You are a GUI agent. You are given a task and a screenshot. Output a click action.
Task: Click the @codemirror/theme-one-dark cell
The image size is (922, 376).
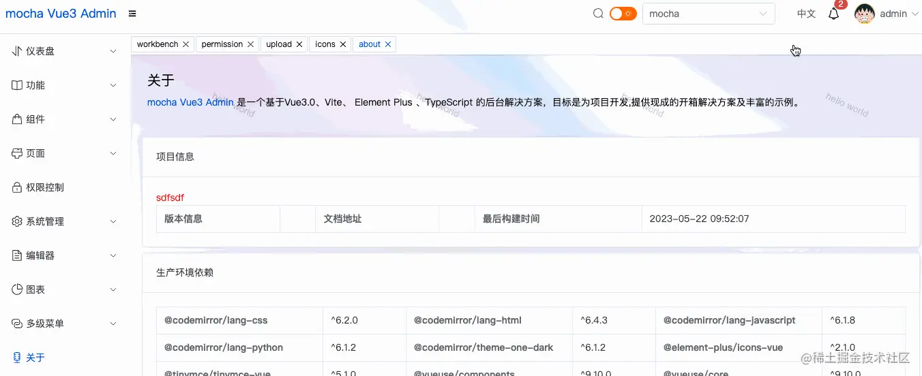pyautogui.click(x=490, y=347)
